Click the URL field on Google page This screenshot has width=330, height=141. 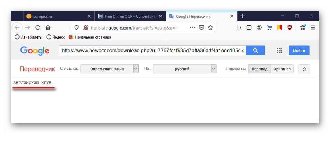[x=152, y=50]
